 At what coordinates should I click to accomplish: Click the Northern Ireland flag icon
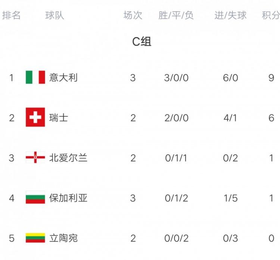35,158
